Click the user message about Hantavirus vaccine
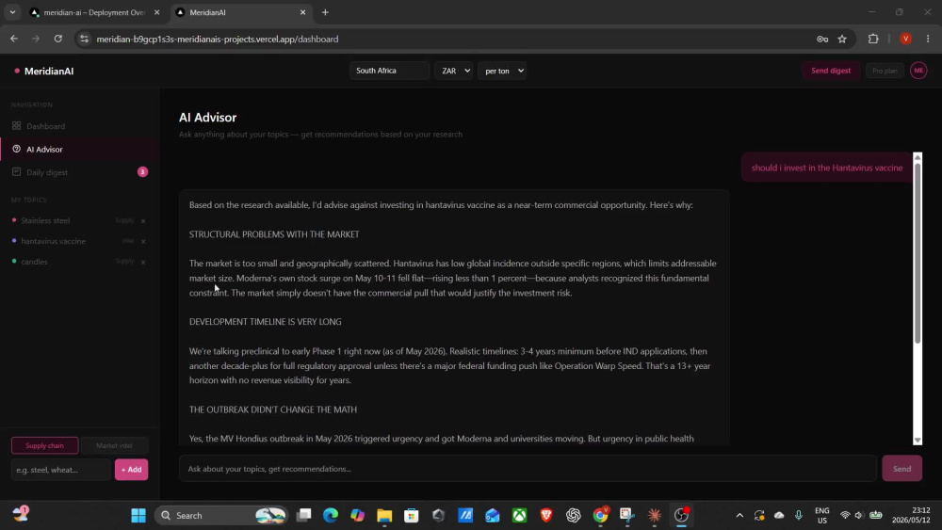Screen dimensions: 942x530 coord(827,168)
